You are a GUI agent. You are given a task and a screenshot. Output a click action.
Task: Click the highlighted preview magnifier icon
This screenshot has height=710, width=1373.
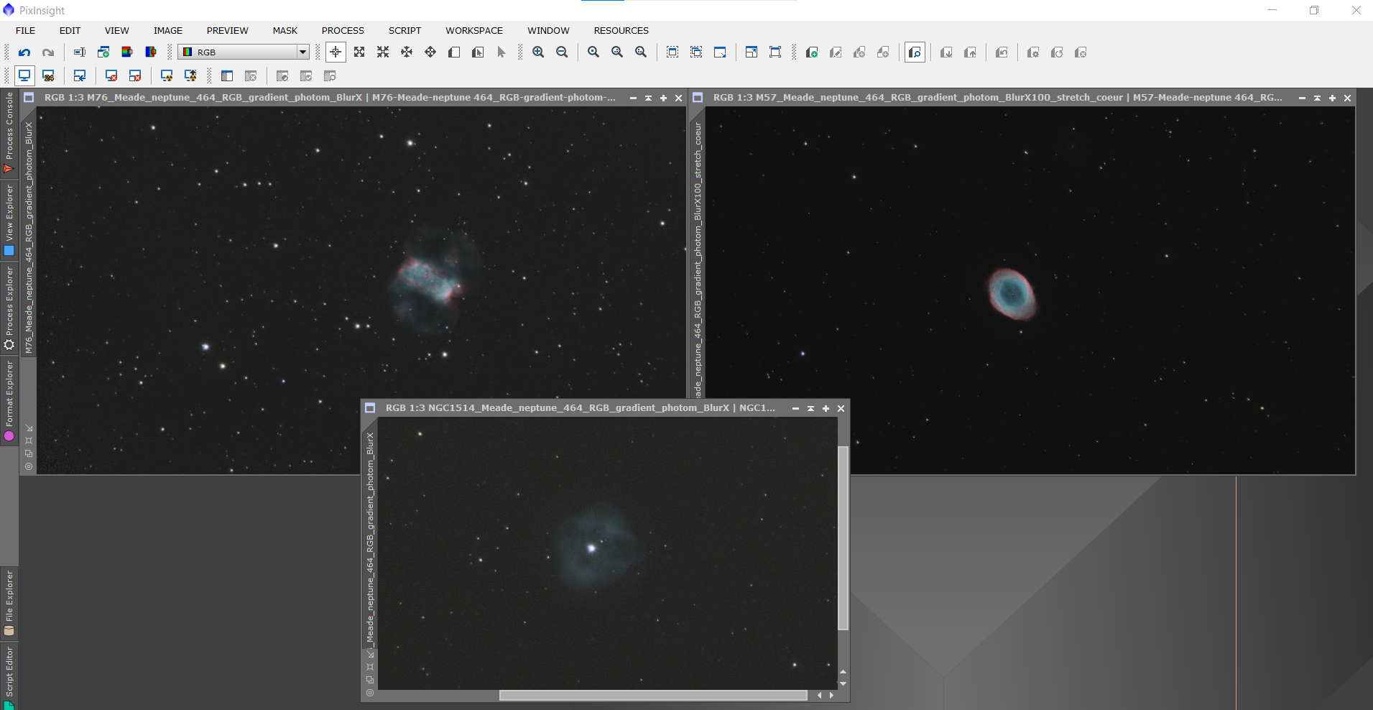[x=915, y=52]
